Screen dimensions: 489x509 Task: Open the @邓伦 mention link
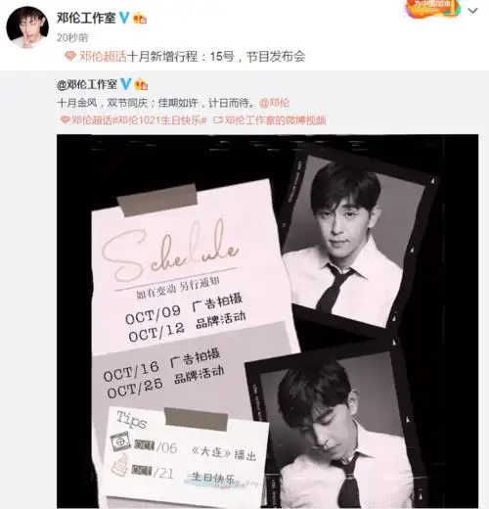(x=274, y=103)
